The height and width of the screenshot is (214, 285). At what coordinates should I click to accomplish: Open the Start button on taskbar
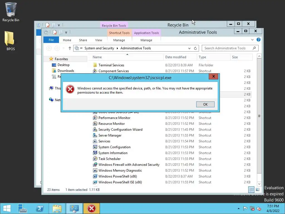[x=7, y=208]
